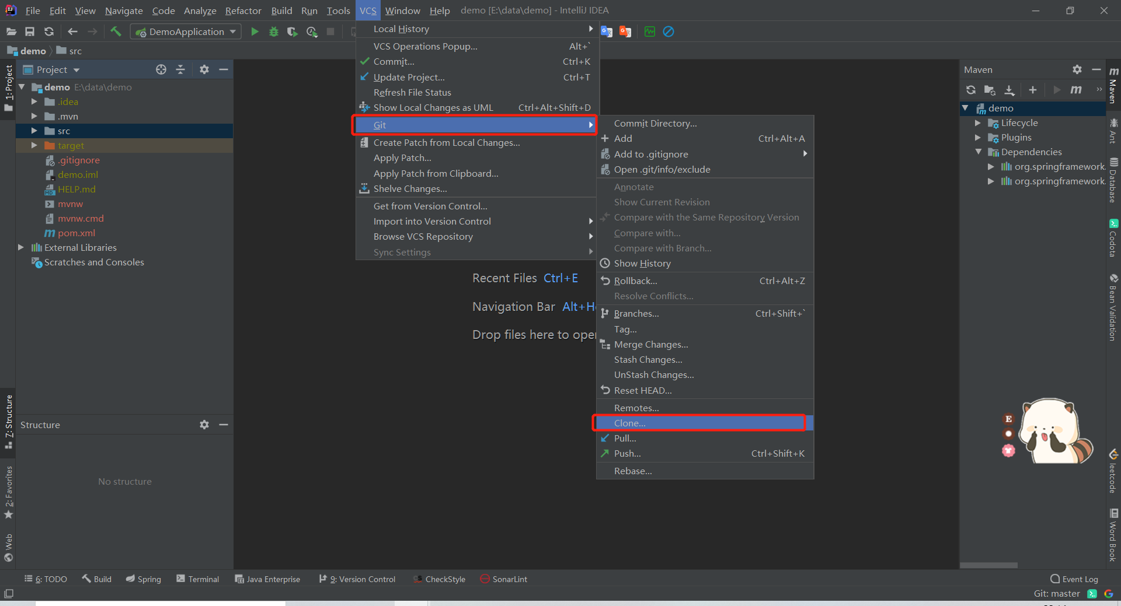This screenshot has width=1121, height=606.
Task: Open Branches... from the Git submenu
Action: [x=705, y=313]
